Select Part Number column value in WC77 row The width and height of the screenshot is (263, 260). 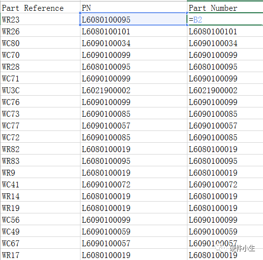coord(225,125)
